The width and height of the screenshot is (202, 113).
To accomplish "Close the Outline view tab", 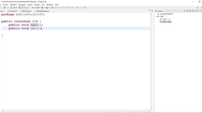I will point(164,11).
